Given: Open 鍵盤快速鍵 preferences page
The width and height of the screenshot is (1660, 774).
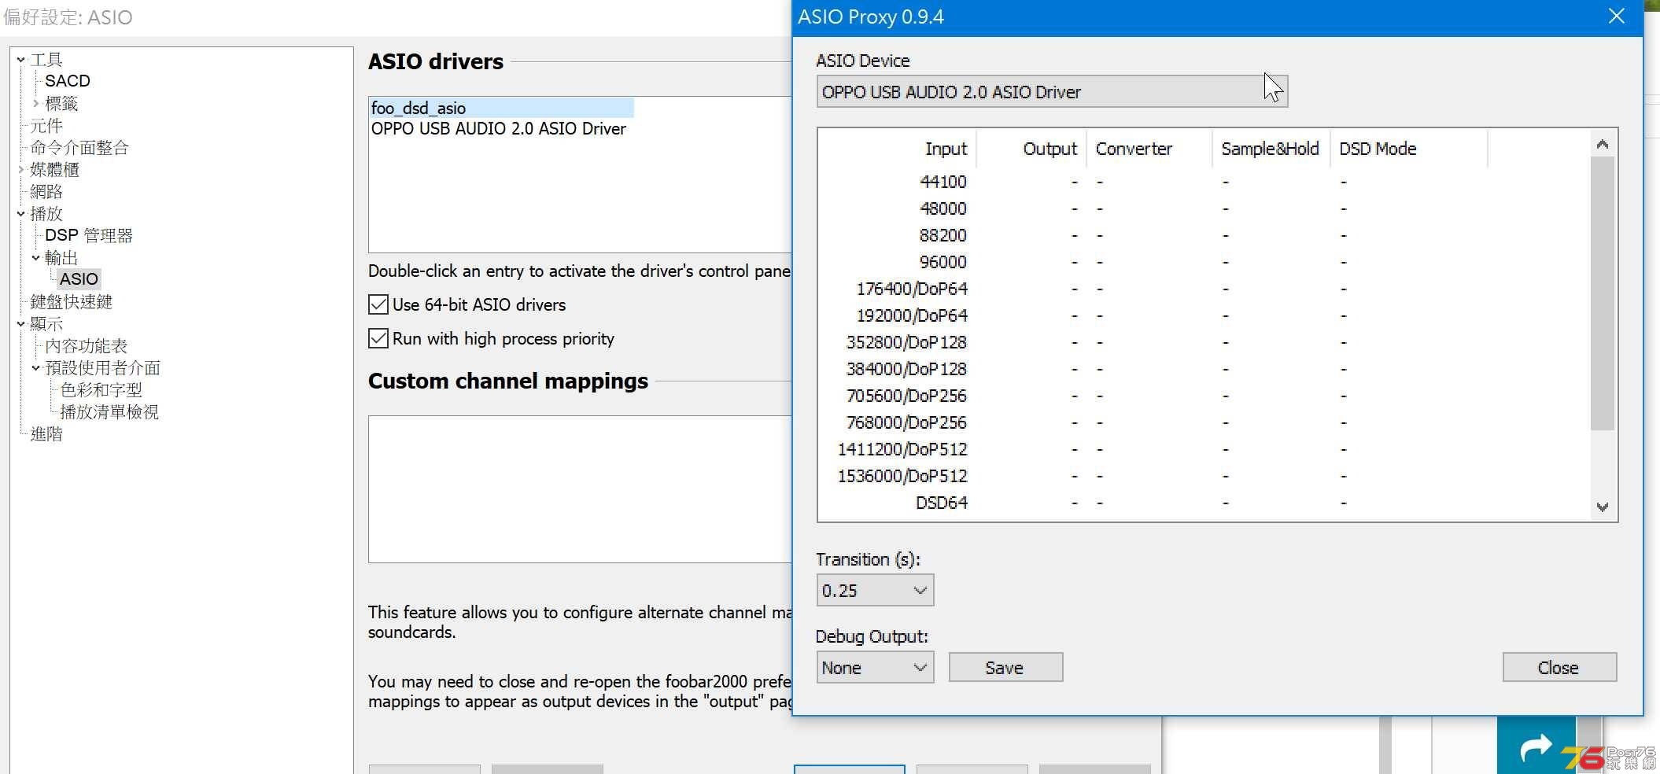Looking at the screenshot, I should [x=71, y=301].
